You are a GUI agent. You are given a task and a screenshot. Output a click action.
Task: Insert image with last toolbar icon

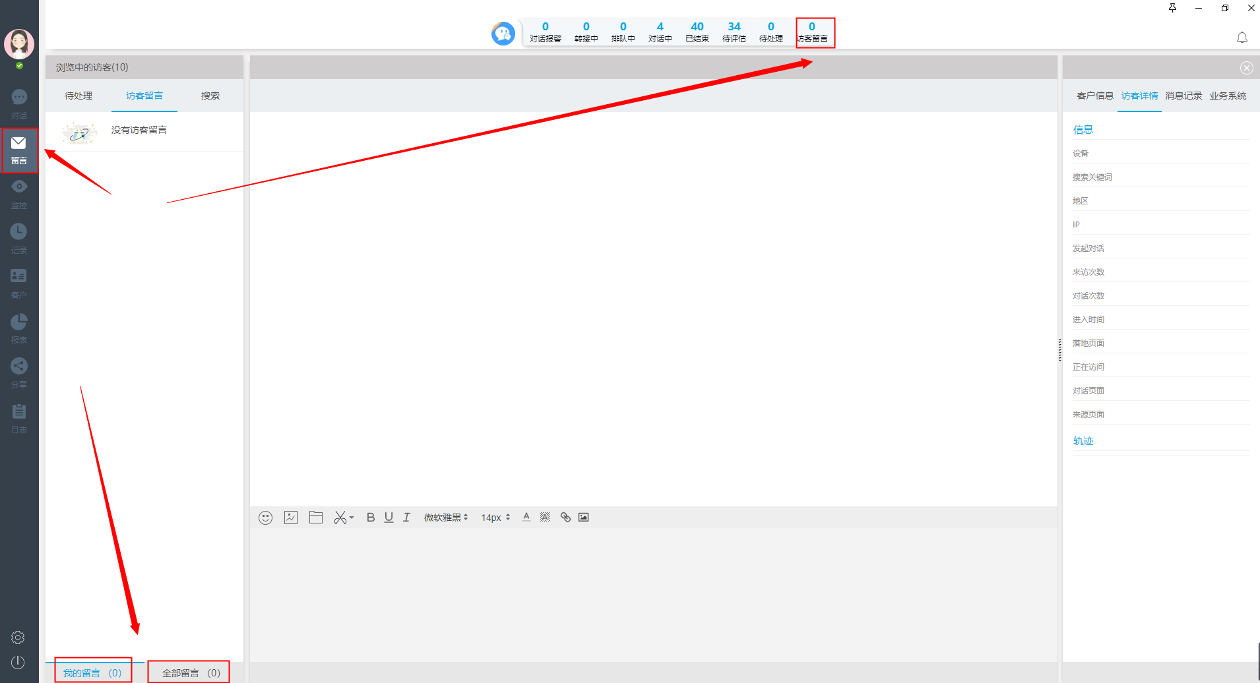click(584, 517)
